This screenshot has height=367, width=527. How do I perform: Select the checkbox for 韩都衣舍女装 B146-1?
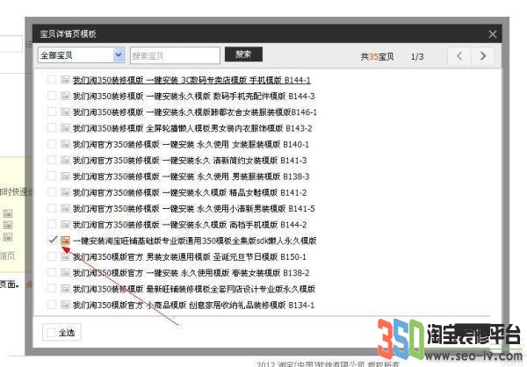tap(52, 112)
